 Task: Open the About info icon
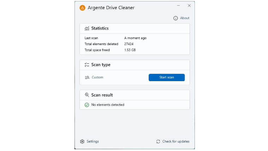[175, 18]
